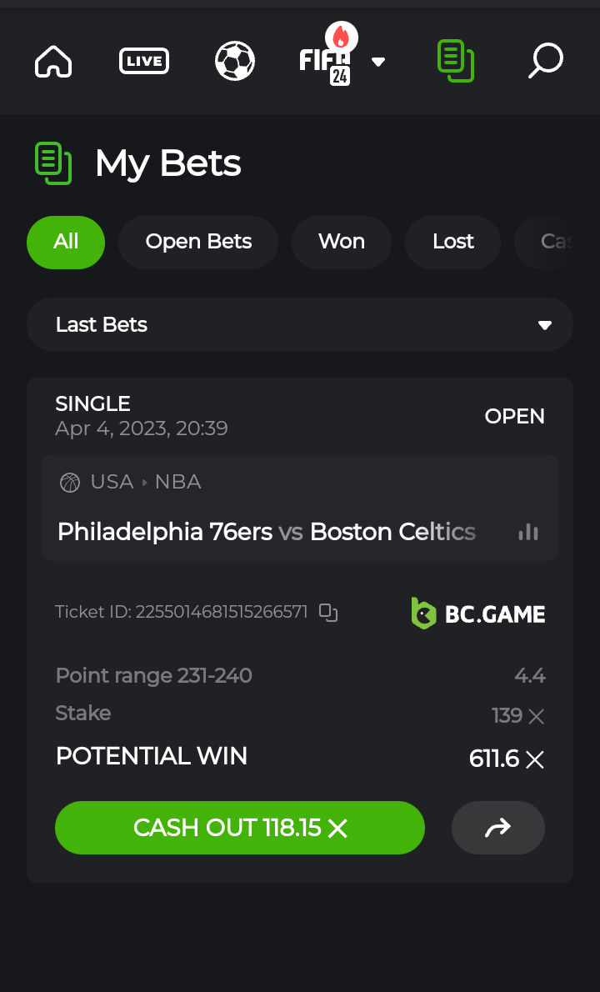Select the soccer ball sports icon
Image resolution: width=600 pixels, height=992 pixels.
(x=234, y=61)
